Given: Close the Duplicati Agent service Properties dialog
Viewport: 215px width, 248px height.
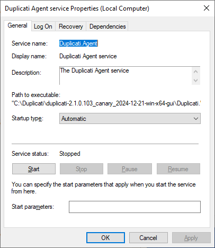Looking at the screenshot, I should (207, 8).
